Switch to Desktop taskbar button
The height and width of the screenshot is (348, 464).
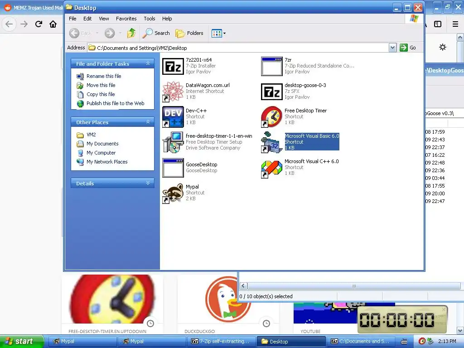click(x=291, y=341)
